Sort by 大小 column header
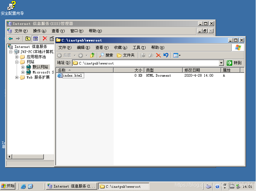The height and width of the screenshot is (191, 256). coord(129,70)
